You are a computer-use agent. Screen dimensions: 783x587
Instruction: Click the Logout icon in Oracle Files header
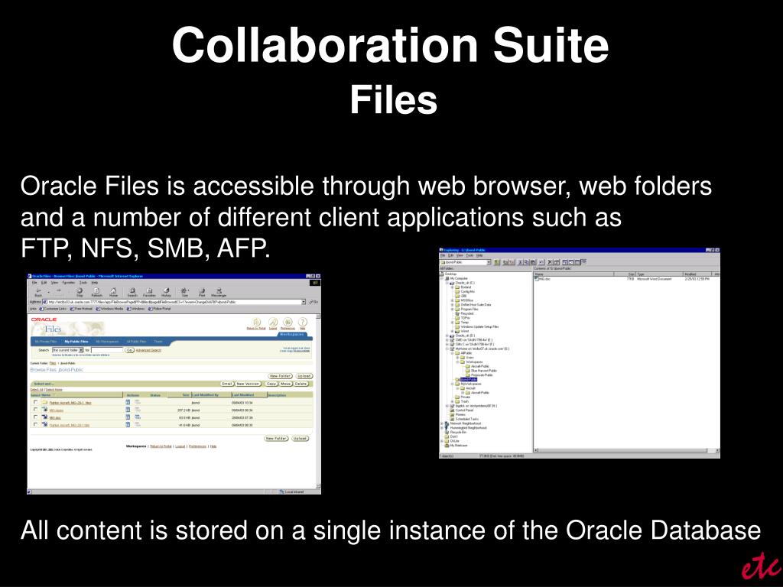[x=273, y=322]
